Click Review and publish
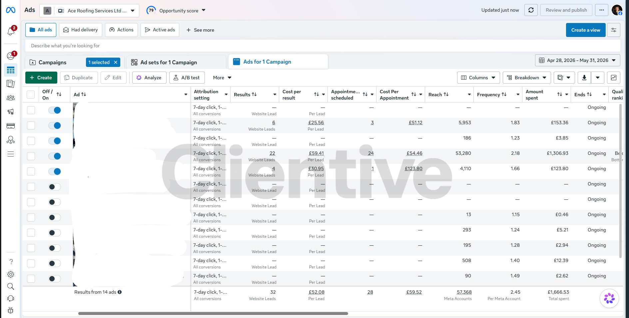 [566, 10]
